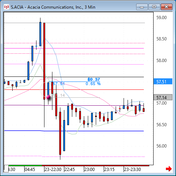This screenshot has width=176, height=176.
Task: Click the gray 57.14 price label on axis
Action: [163, 97]
